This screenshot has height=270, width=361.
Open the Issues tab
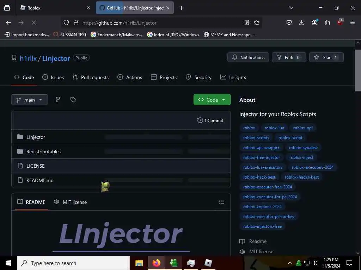click(x=53, y=77)
